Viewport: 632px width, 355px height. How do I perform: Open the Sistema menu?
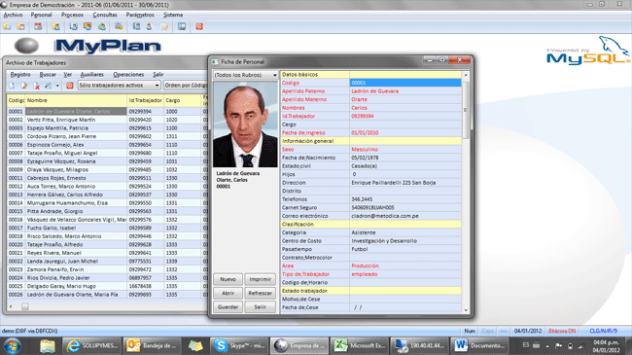pyautogui.click(x=173, y=15)
